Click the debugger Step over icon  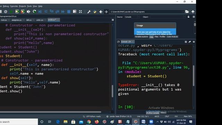coord(46,11)
